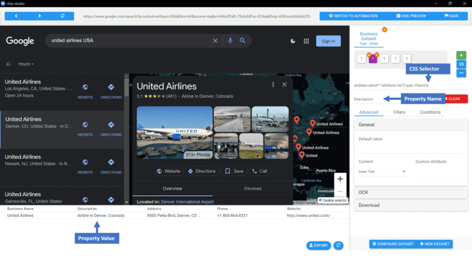Screen dimensions: 472x258
Task: Remove Business Dataset with orange X
Action: pos(384,30)
